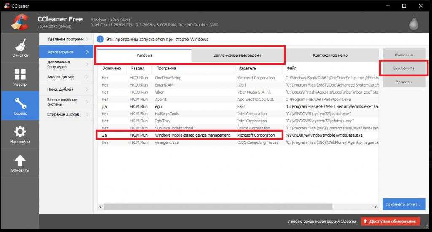The height and width of the screenshot is (232, 432).
Task: Switch to the Контекстное меню tab
Action: coord(330,55)
